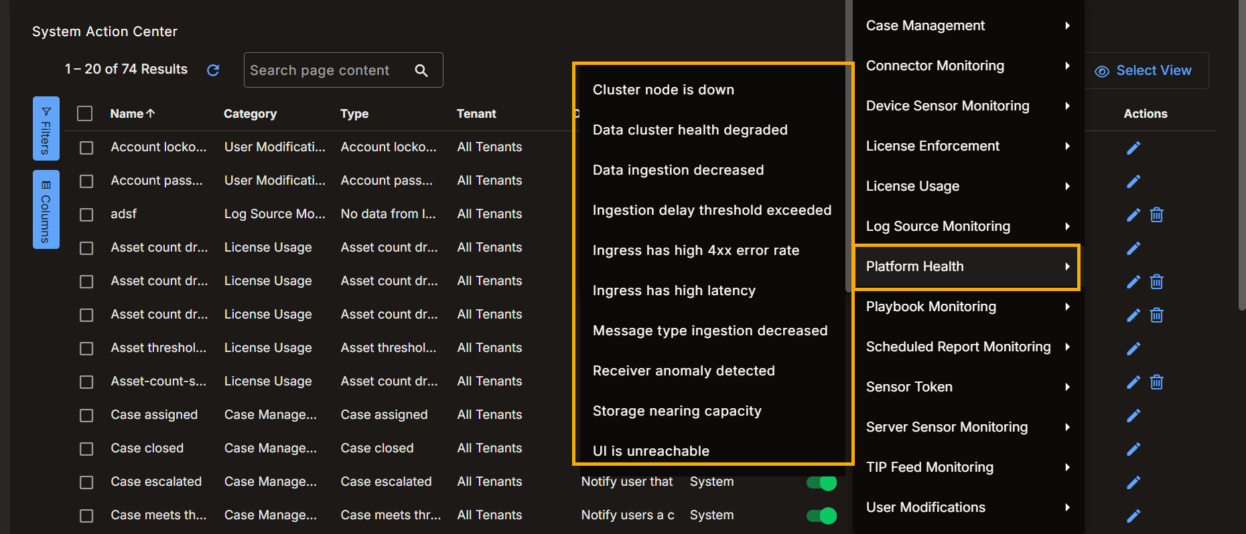Image resolution: width=1246 pixels, height=534 pixels.
Task: Click the category menu scrollbar thumb
Action: pyautogui.click(x=849, y=146)
